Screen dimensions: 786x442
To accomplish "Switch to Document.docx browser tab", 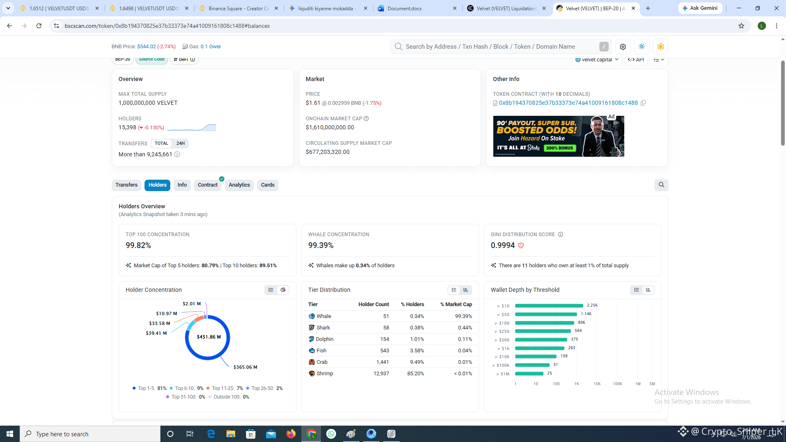I will [418, 8].
